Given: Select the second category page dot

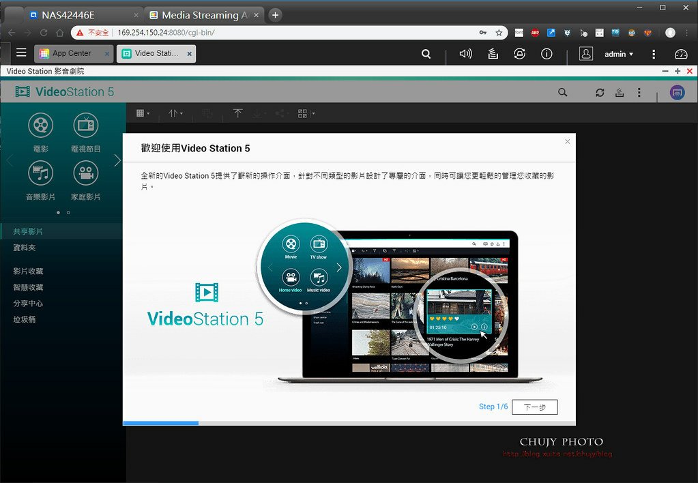Looking at the screenshot, I should 68,213.
